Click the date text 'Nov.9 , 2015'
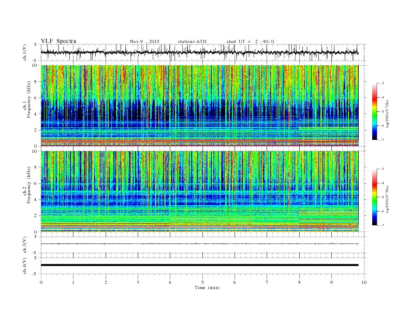Screen dimensions: 410x317 coord(144,41)
